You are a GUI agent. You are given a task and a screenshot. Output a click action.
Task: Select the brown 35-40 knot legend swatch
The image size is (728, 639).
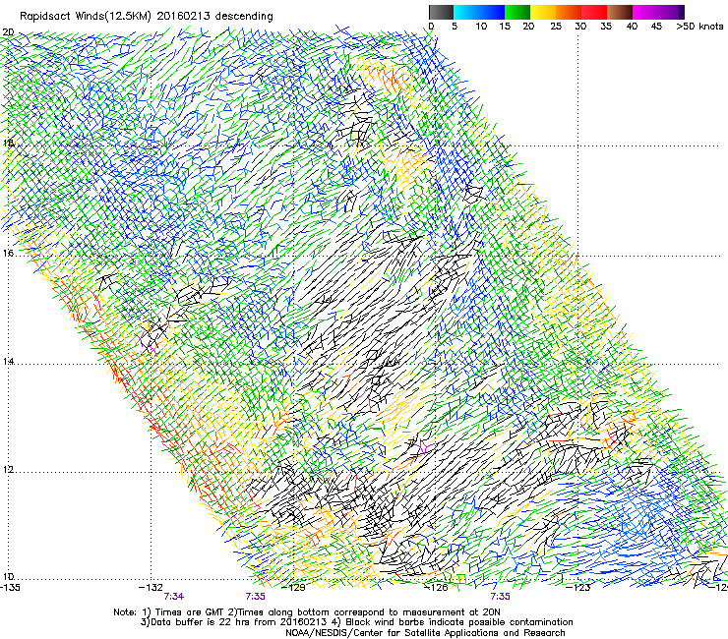(x=620, y=12)
